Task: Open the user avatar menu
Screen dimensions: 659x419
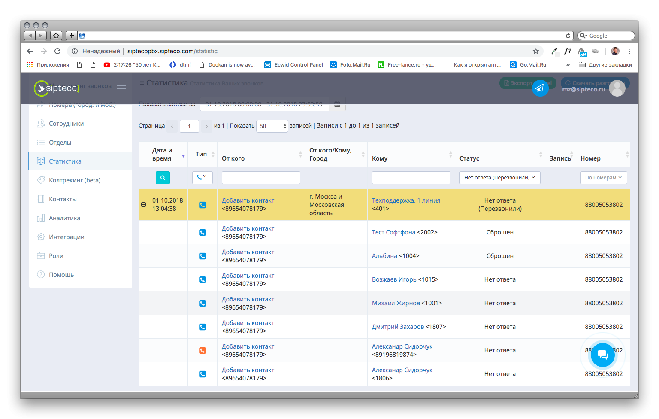Action: pos(617,88)
